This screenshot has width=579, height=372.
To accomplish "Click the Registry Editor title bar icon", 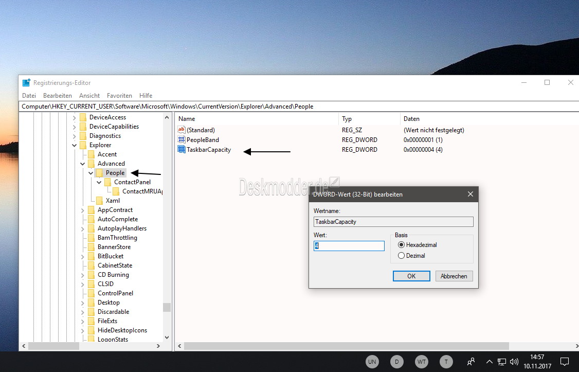I will [x=26, y=83].
